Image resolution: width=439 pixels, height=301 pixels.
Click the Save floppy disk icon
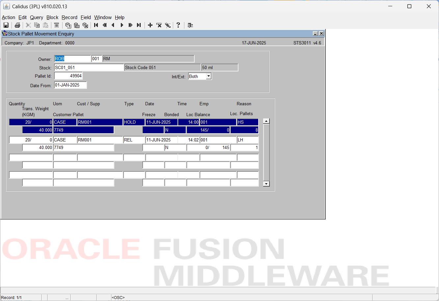[x=6, y=25]
